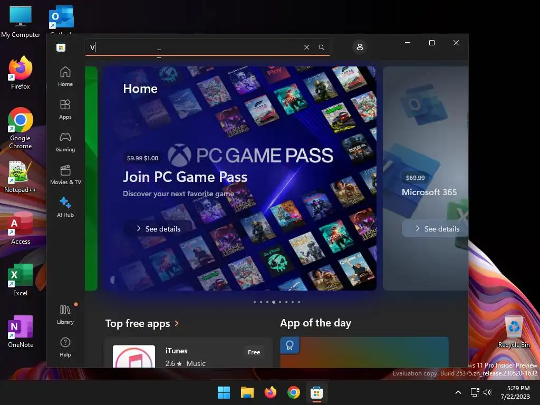Image resolution: width=540 pixels, height=405 pixels.
Task: Open the Home section in Store sidebar
Action: (65, 76)
